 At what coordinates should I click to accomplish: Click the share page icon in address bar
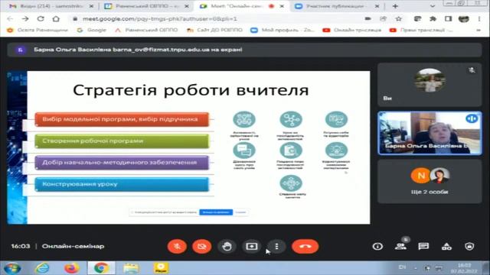point(383,19)
